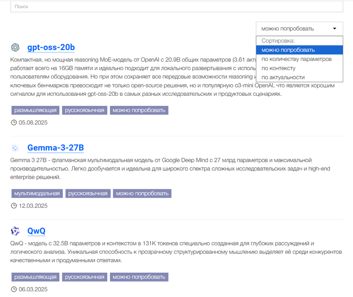Viewport: 353px width, 297px height.
Task: Collapse the sorting dropdown via its arrow
Action: pos(334,29)
